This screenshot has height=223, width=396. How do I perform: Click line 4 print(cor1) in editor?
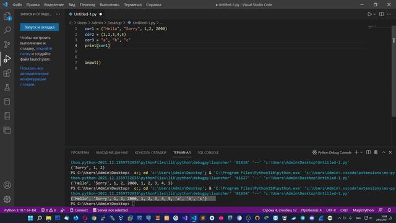98,45
